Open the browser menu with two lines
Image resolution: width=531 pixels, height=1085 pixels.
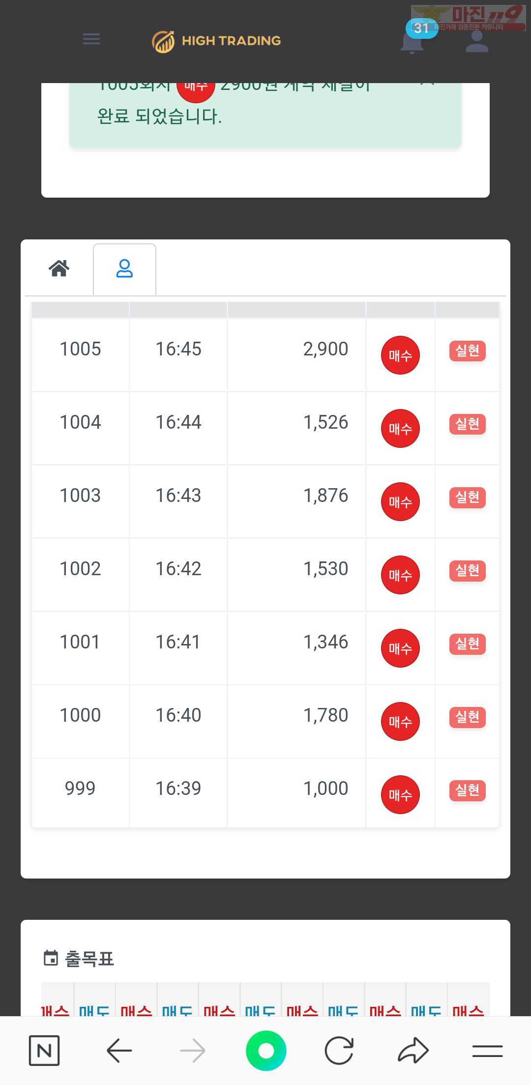487,1051
